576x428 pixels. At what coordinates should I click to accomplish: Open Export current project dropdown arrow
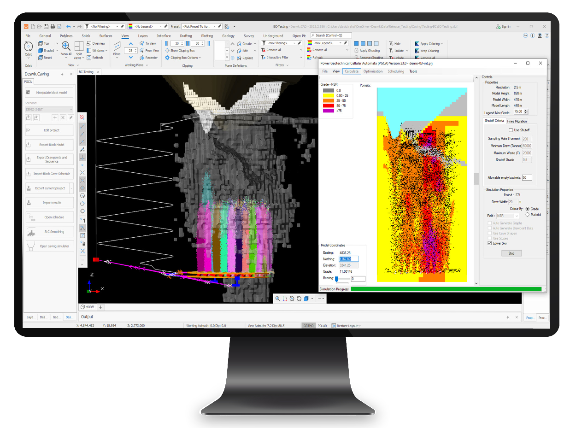click(x=71, y=188)
